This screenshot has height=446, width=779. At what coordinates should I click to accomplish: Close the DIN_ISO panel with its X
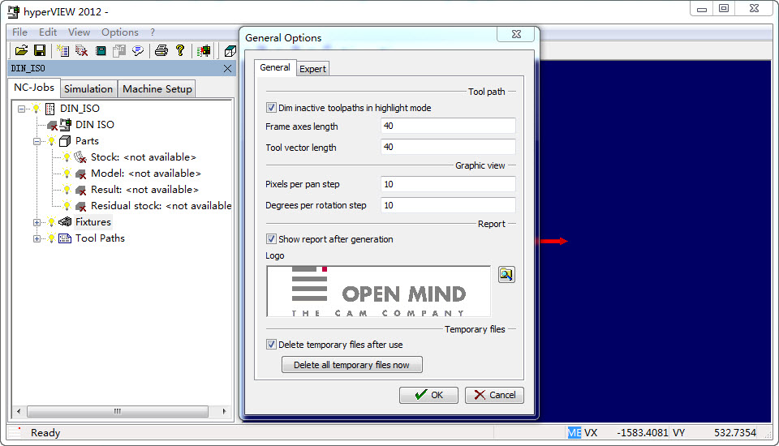(x=227, y=69)
